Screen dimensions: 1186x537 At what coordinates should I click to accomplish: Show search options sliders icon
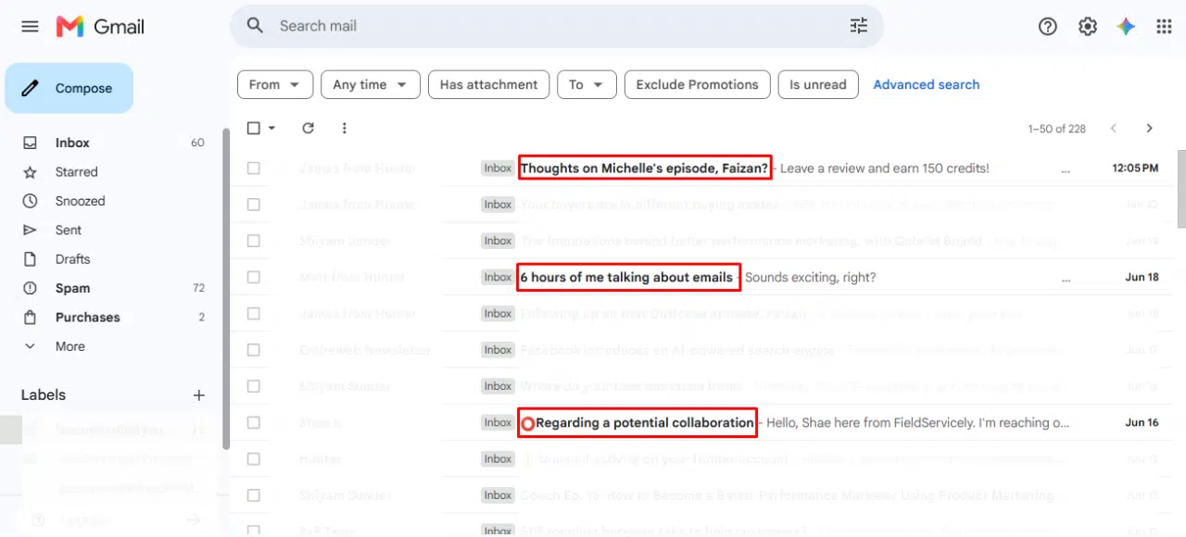point(859,26)
